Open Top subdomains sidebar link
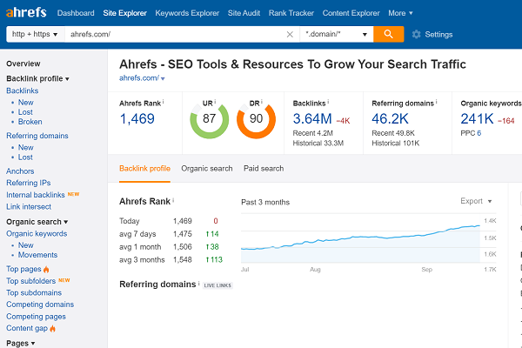 (x=34, y=292)
